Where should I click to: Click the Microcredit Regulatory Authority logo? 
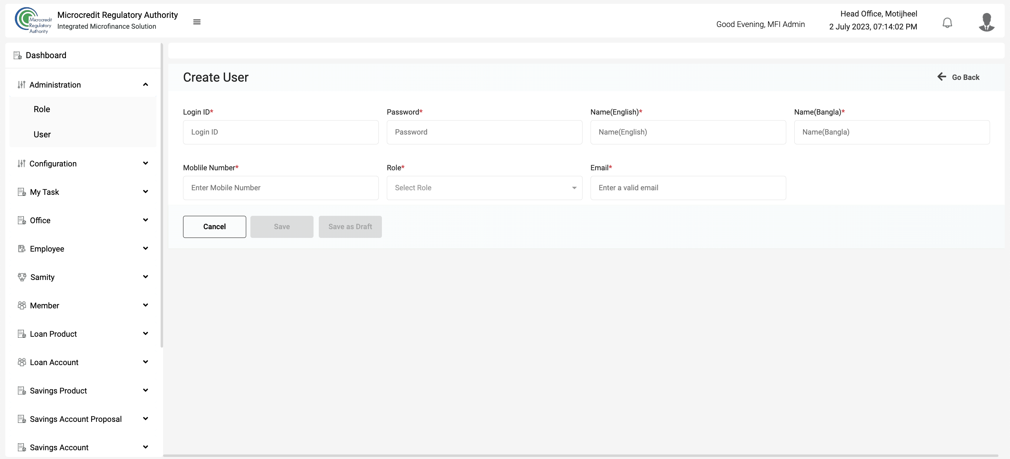pos(33,20)
